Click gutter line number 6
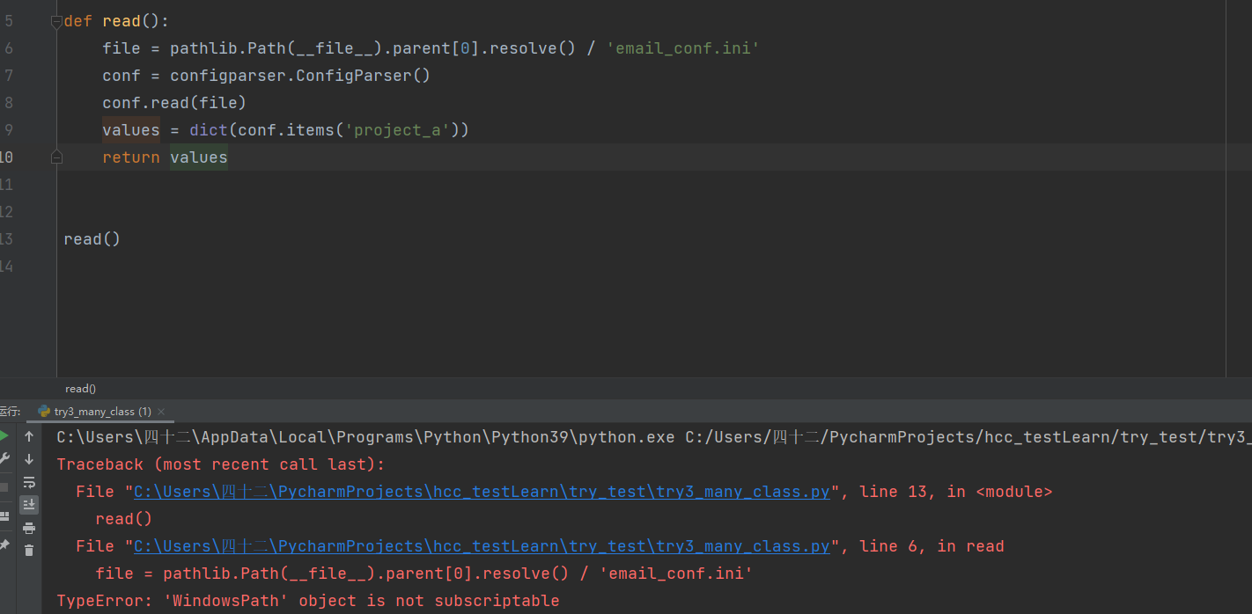 click(8, 48)
